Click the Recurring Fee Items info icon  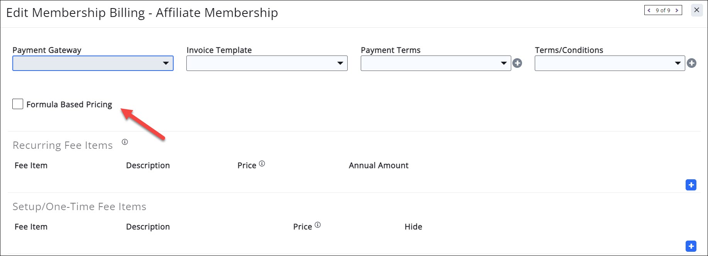125,142
